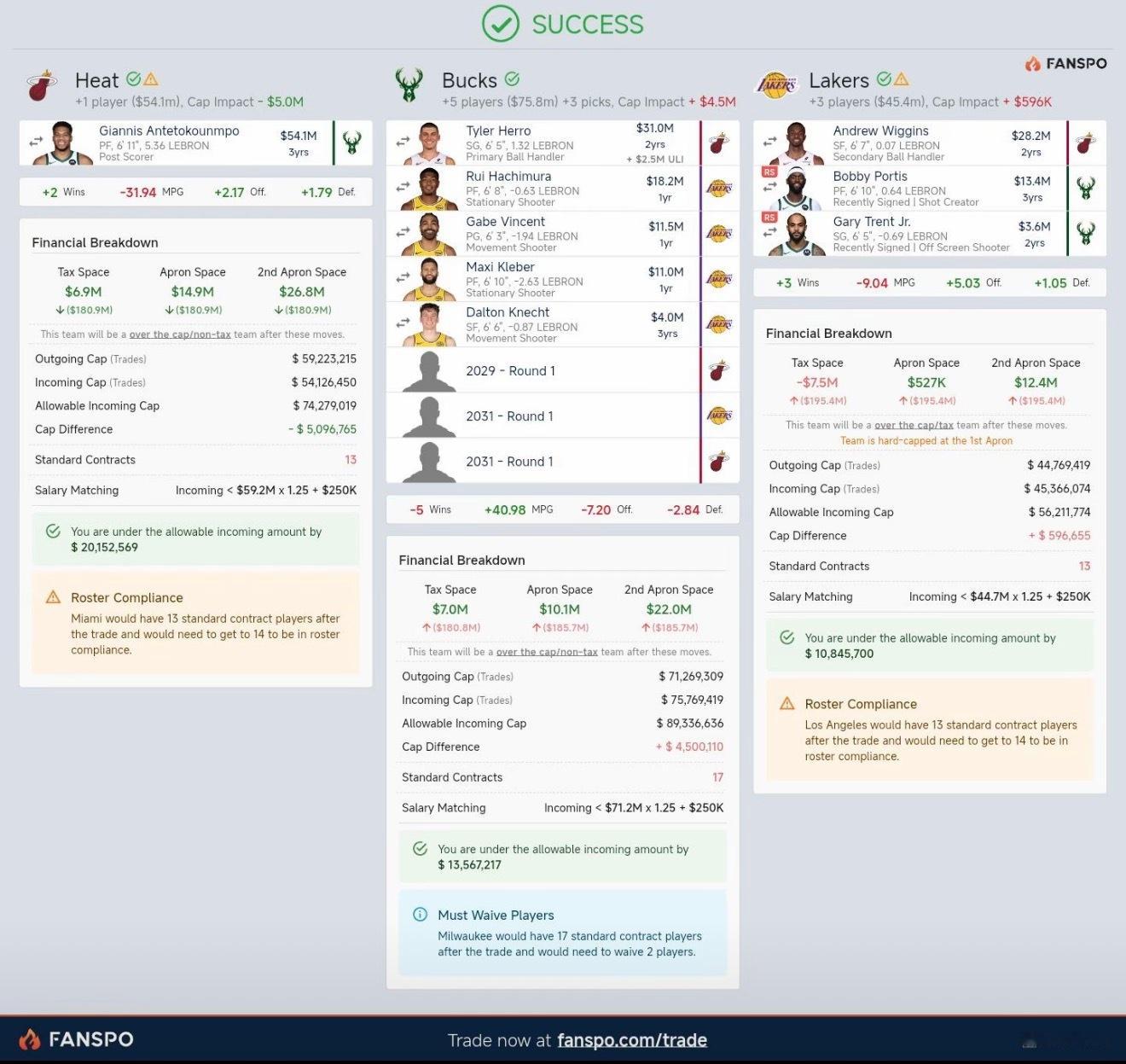Click the Heat Apron Space value '$14.9M'
The image size is (1126, 1064).
pos(193,292)
